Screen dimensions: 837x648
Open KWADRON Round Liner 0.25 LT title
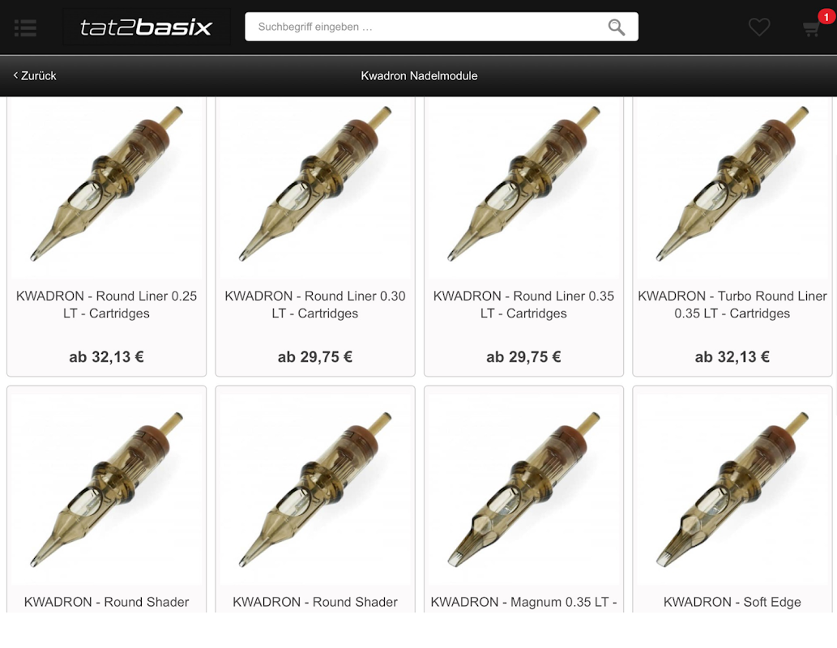[x=107, y=305]
